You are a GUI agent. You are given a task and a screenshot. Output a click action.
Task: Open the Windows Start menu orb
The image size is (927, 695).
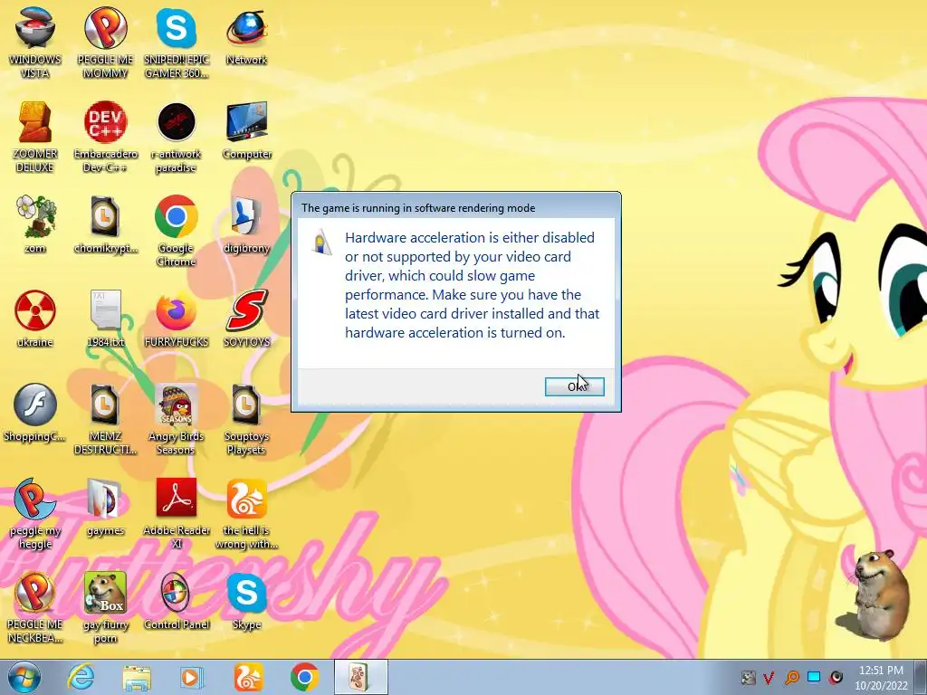point(24,677)
